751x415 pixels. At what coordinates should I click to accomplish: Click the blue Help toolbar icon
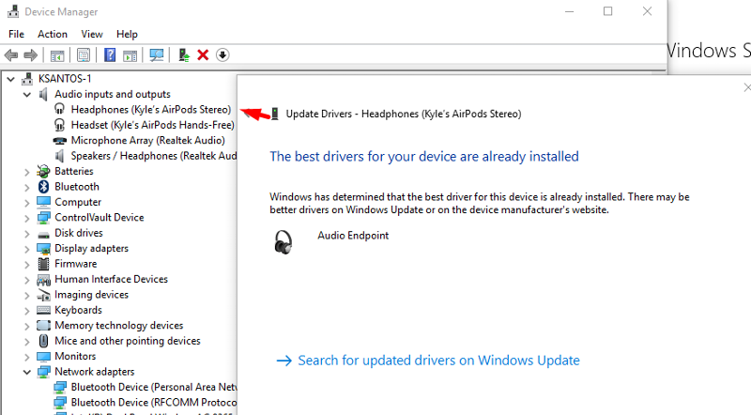click(110, 55)
